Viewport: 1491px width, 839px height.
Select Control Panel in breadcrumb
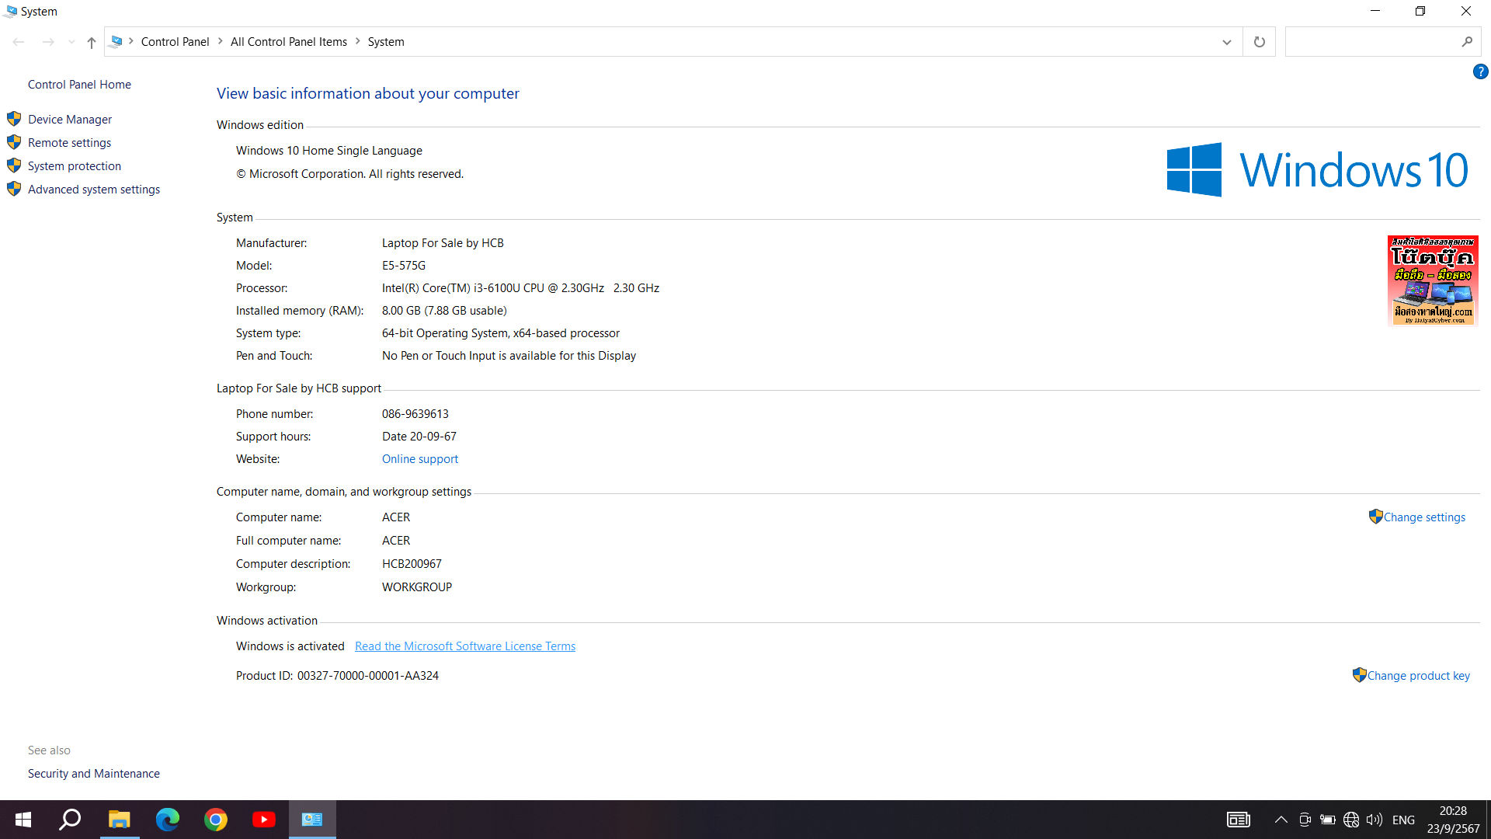[175, 42]
